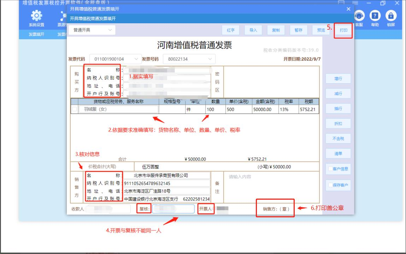
Task: Click the 折扣 discount button
Action: 338,124
